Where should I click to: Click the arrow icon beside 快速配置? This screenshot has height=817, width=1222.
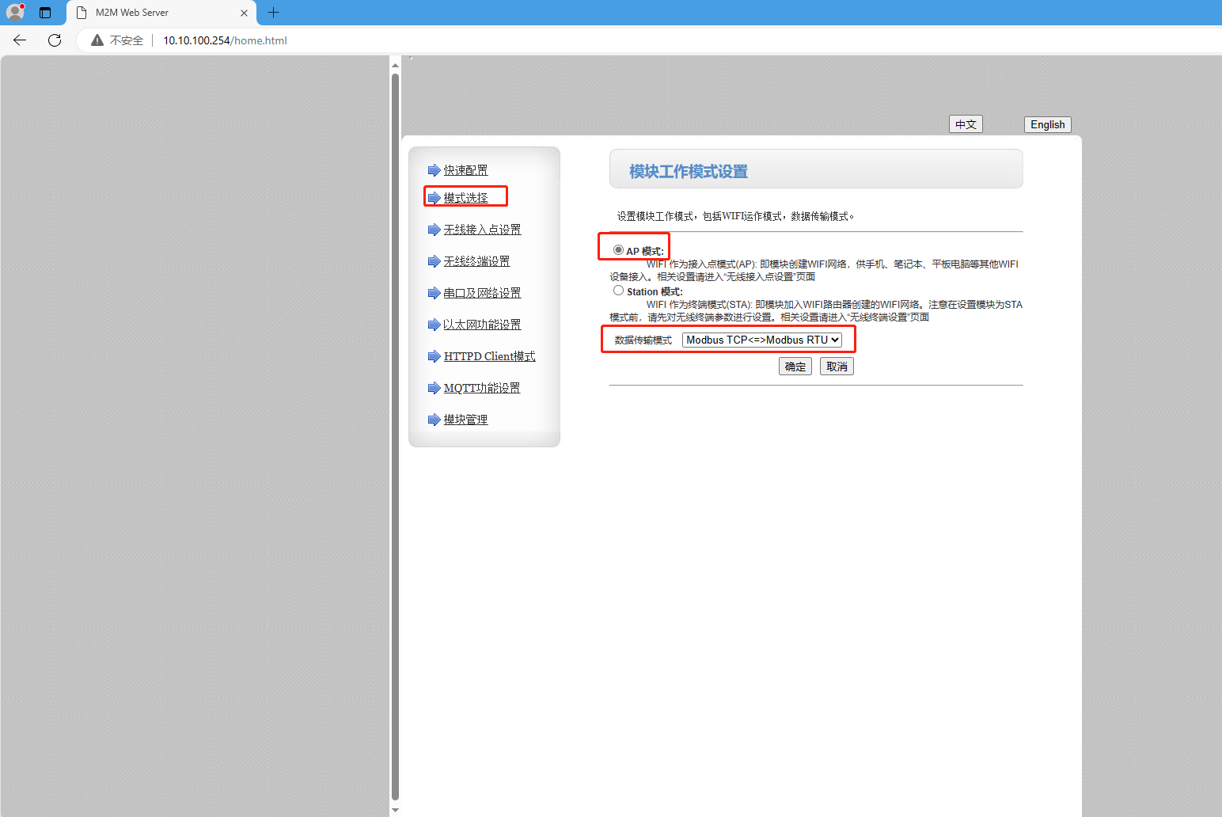click(x=434, y=170)
